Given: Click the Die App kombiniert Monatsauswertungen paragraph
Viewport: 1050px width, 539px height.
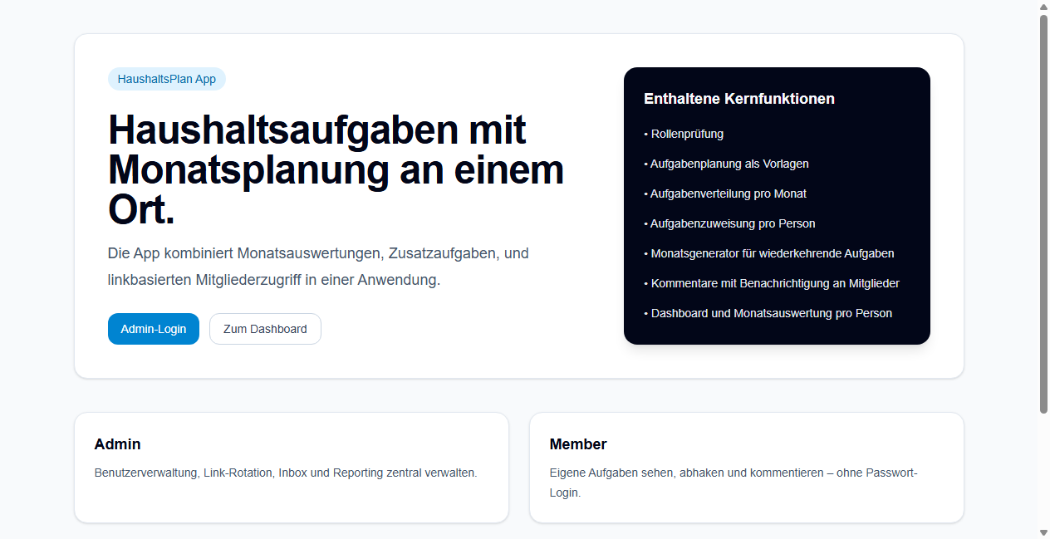Looking at the screenshot, I should [318, 267].
